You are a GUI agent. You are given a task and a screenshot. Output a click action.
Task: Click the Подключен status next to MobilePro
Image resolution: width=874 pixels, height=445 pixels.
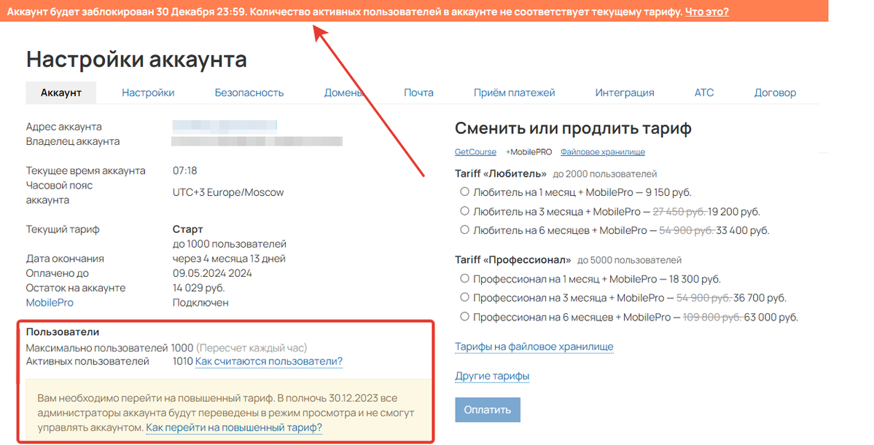pyautogui.click(x=200, y=302)
